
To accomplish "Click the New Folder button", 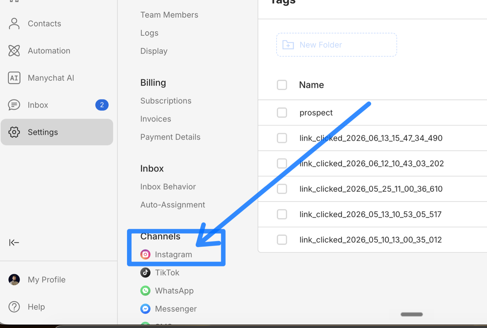I will coord(336,45).
